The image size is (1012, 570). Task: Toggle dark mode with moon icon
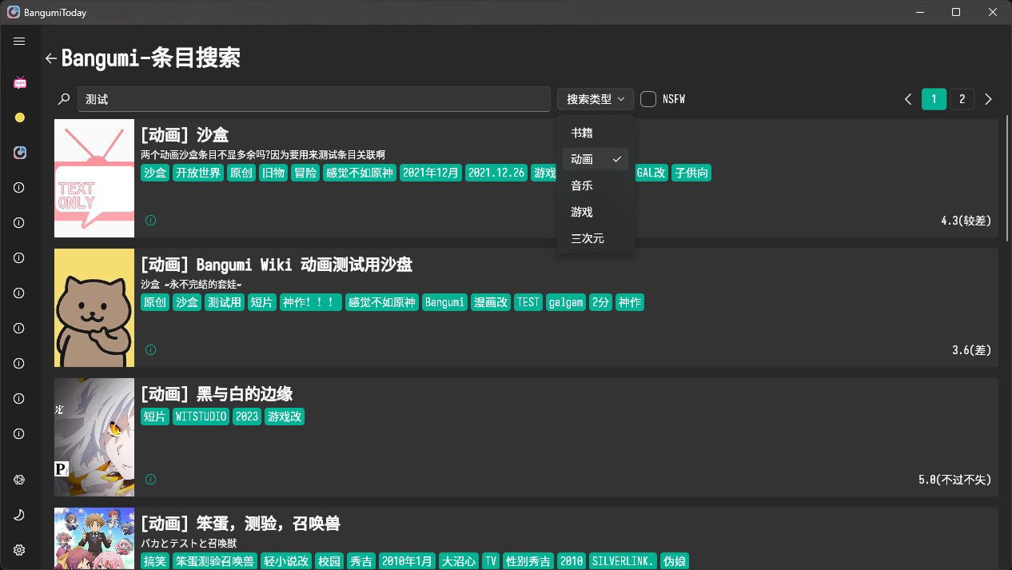click(20, 515)
